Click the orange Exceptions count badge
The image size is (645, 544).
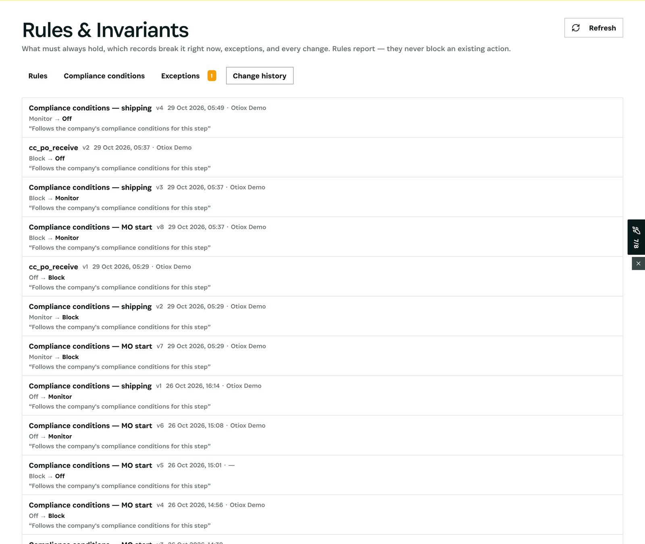click(212, 76)
